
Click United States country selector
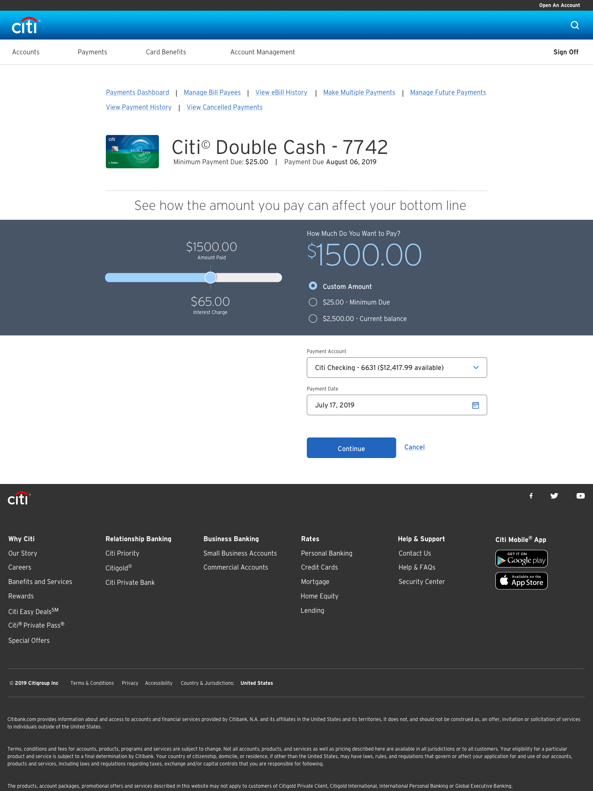click(257, 683)
